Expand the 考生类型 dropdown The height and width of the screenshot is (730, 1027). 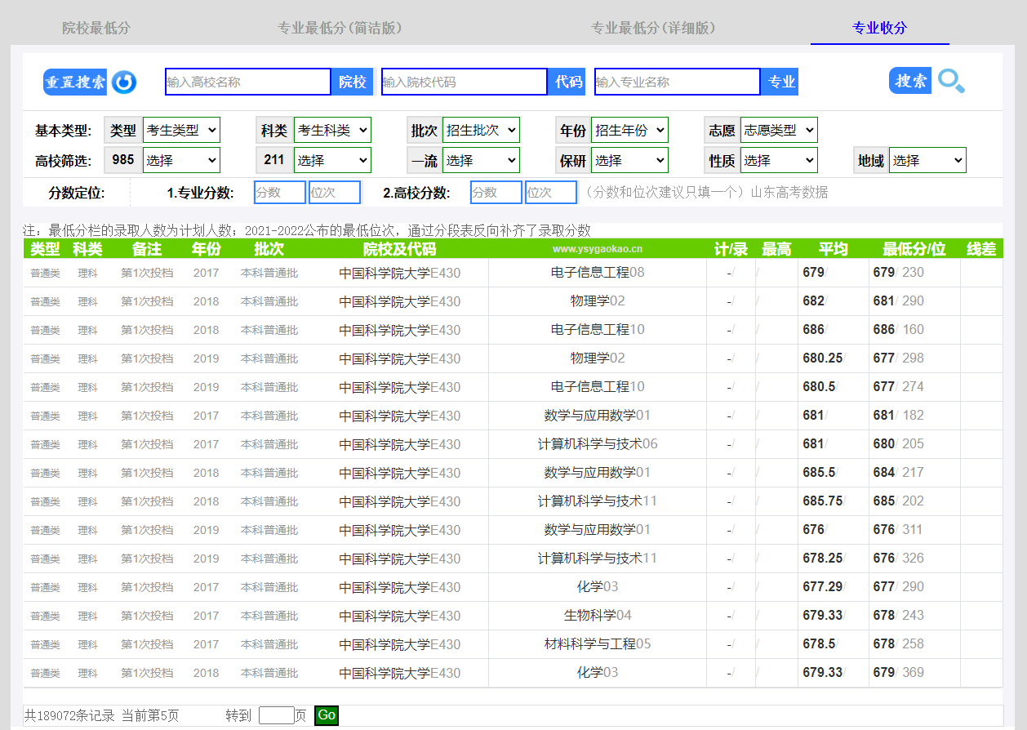[x=181, y=131]
